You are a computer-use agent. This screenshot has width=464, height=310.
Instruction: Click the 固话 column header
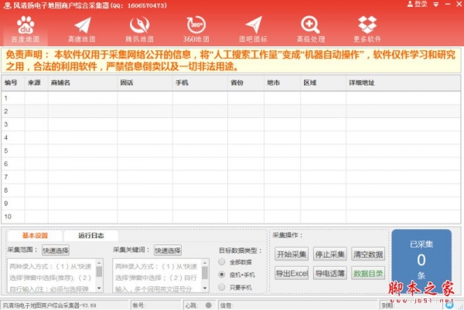(x=145, y=83)
